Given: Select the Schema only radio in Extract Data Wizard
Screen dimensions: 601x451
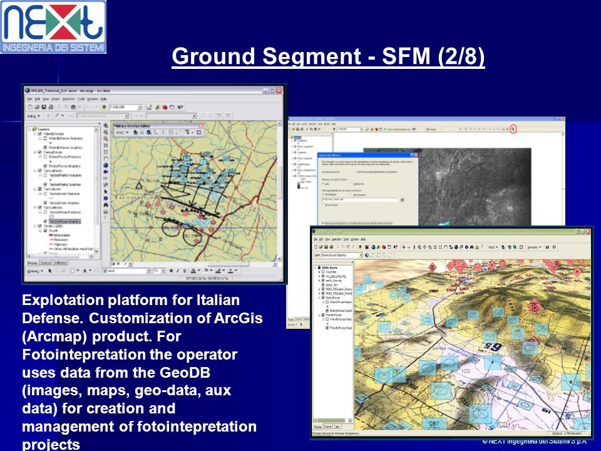Looking at the screenshot, I should [352, 184].
